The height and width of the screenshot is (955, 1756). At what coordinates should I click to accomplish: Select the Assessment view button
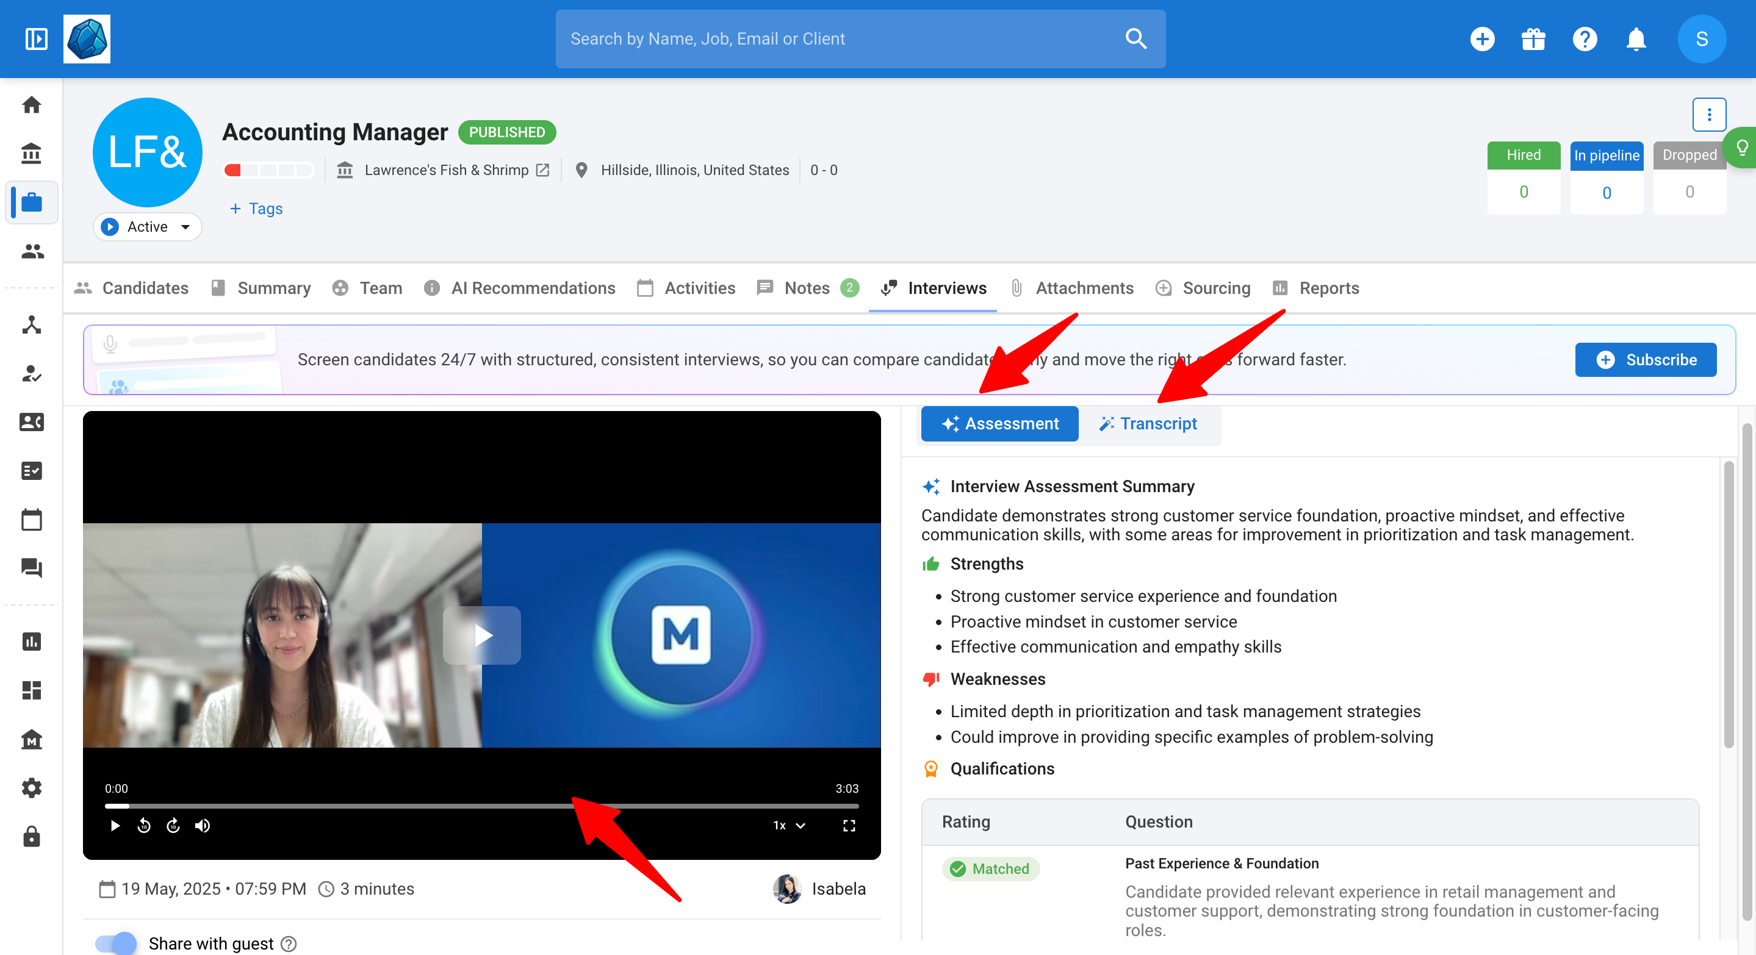coord(999,424)
